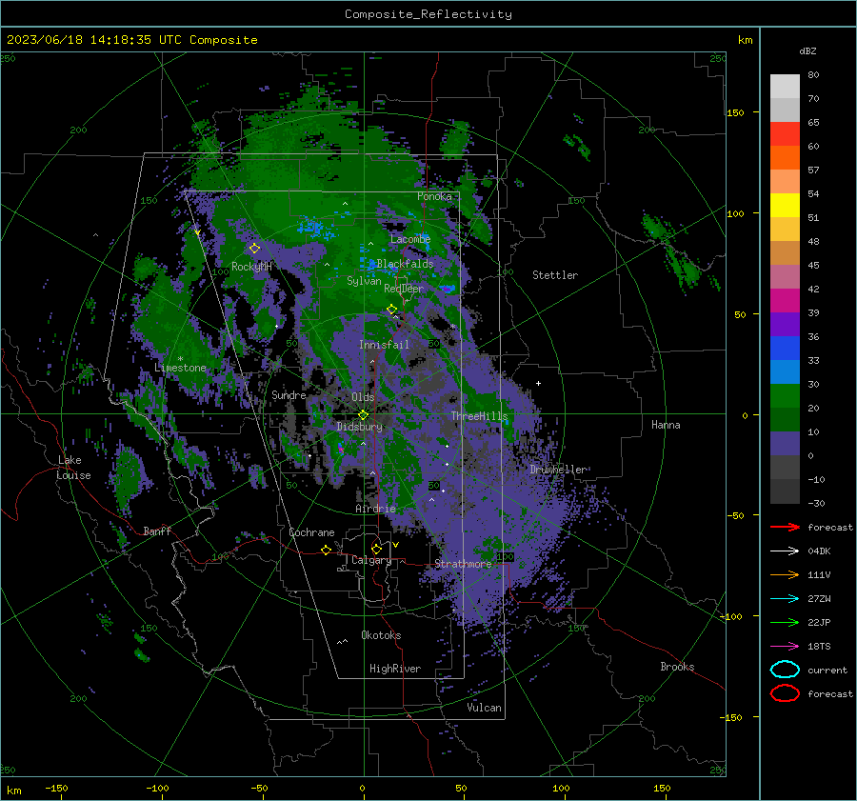Click the ThreeHills city label
857x801 pixels.
tap(479, 416)
